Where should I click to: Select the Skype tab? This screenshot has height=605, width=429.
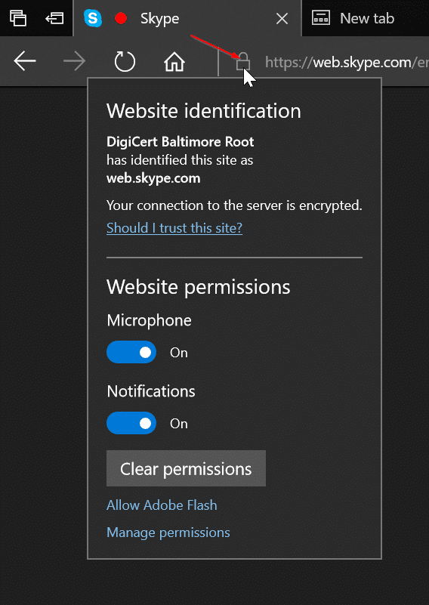[x=187, y=18]
